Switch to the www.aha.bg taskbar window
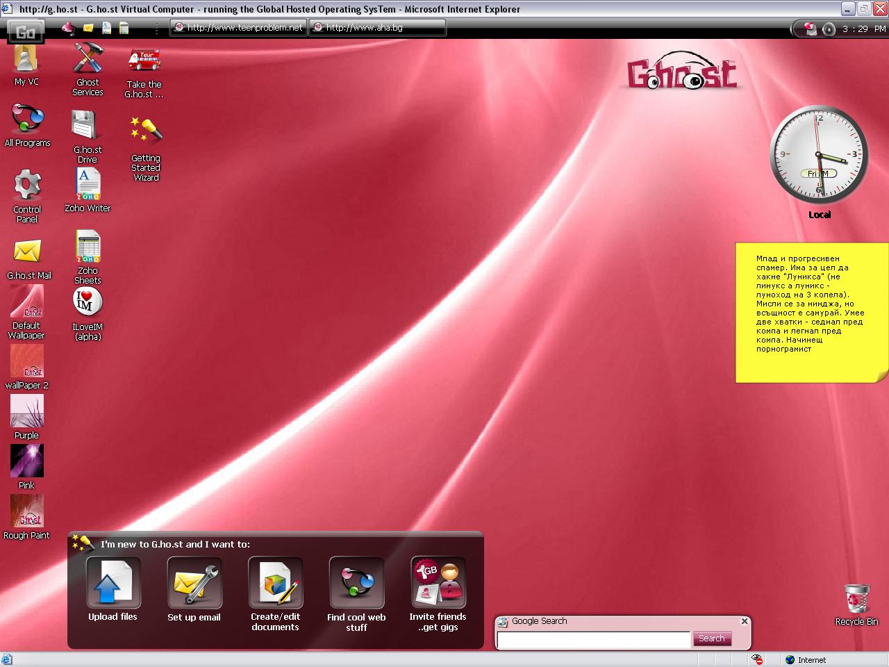889x667 pixels. pos(377,28)
